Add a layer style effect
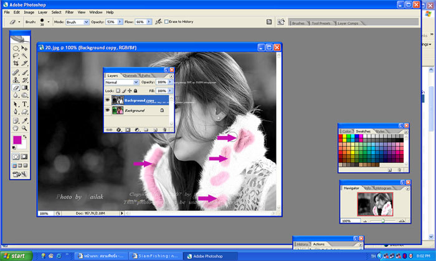The image size is (436, 261). (x=118, y=130)
